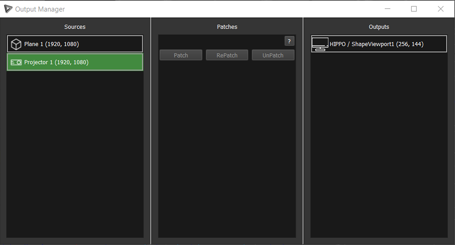Click the Patches panel heading
This screenshot has width=455, height=245.
[227, 27]
